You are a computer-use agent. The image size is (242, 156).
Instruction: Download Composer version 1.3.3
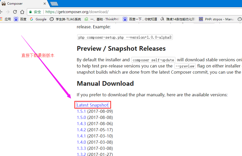[81, 148]
